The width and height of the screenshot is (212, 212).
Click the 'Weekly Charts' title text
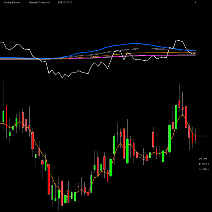coord(11,3)
